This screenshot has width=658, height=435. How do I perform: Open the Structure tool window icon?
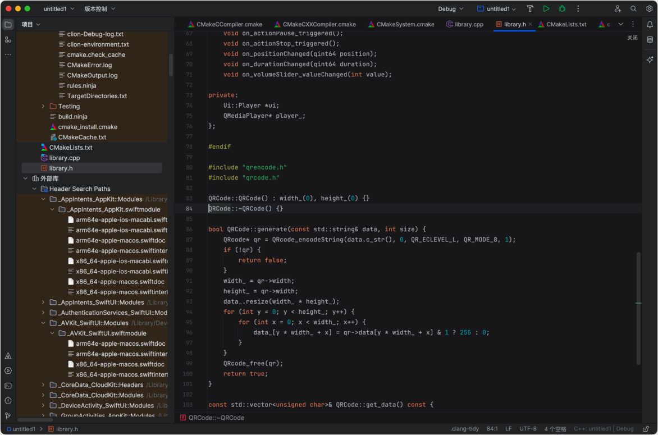(8, 40)
